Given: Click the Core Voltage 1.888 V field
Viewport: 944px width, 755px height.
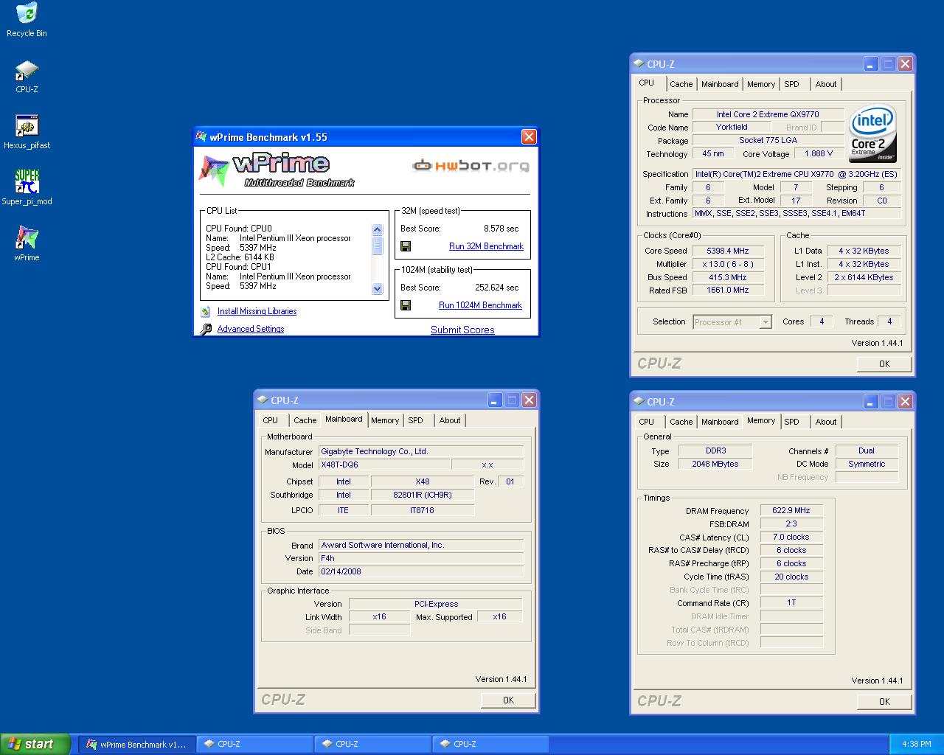Looking at the screenshot, I should (x=819, y=153).
